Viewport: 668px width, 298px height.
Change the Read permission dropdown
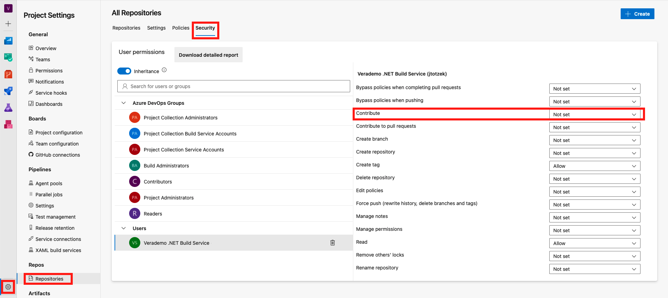[595, 243]
